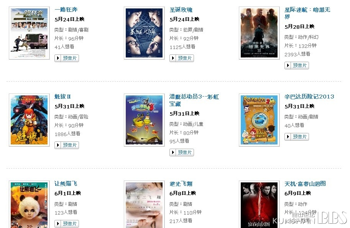Image resolution: width=350 pixels, height=228 pixels.
Task: Open the 潜艇总动员3--彩虹宝藏 title link
Action: [x=194, y=100]
